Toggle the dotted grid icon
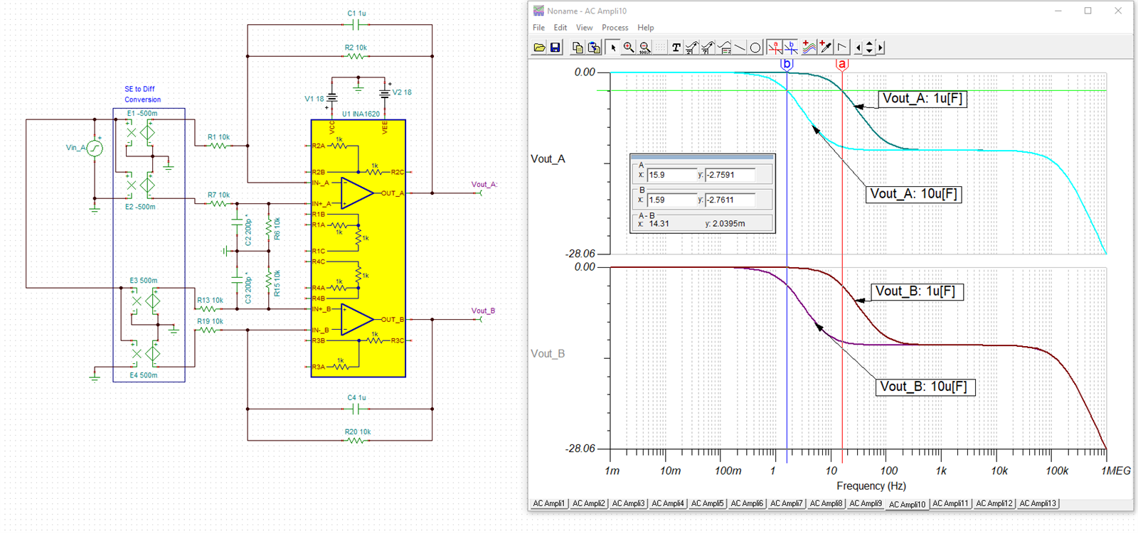Viewport: 1138px width, 533px height. (660, 48)
